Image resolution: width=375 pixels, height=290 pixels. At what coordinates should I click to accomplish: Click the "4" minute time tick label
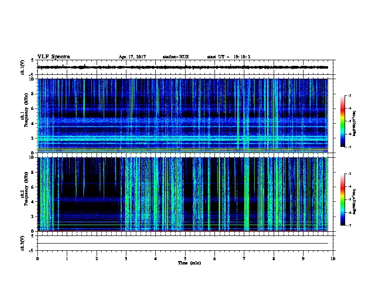[156, 259]
